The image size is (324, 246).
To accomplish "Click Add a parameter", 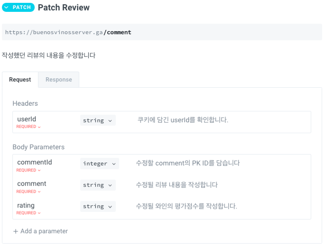I will click(x=40, y=231).
